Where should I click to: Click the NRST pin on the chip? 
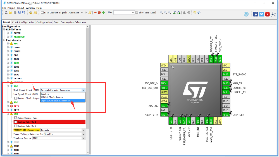tap(164, 92)
